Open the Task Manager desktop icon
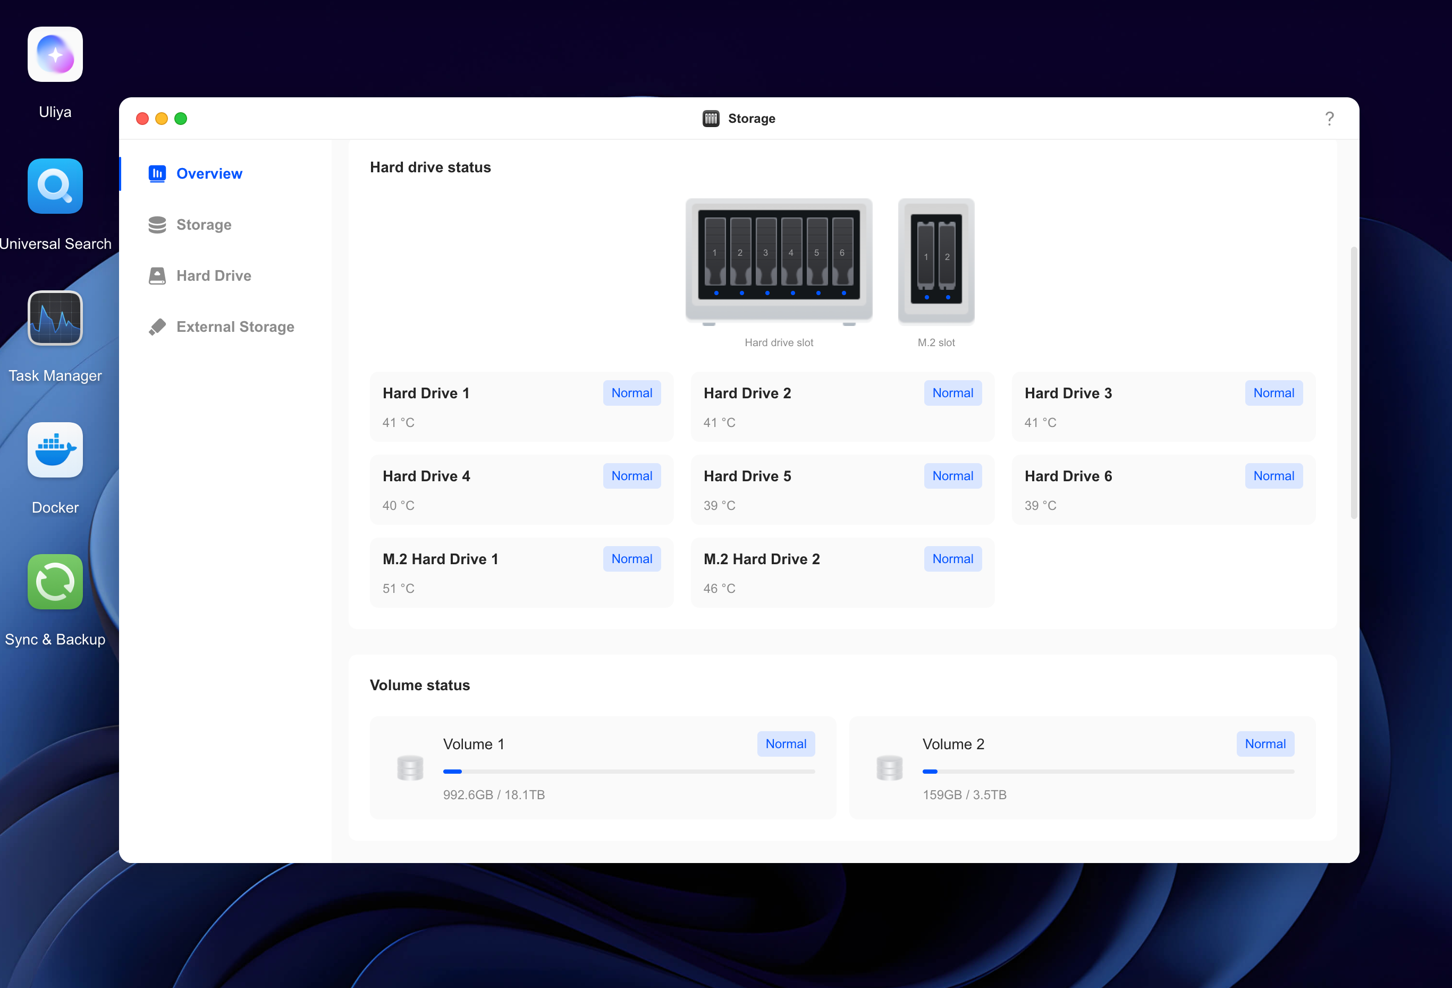Screen dimensions: 1452x988 tap(55, 318)
